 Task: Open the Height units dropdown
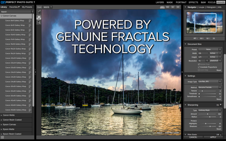pyautogui.click(x=215, y=57)
